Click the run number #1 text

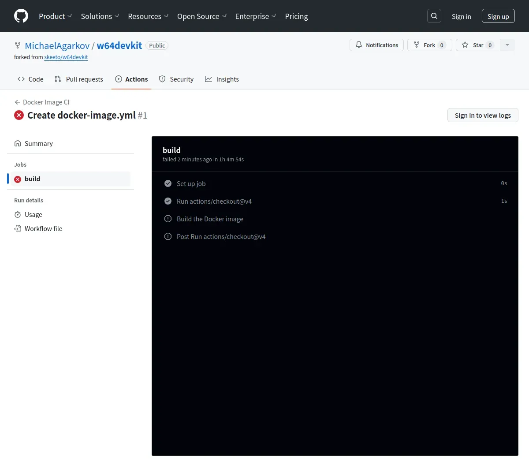[142, 115]
